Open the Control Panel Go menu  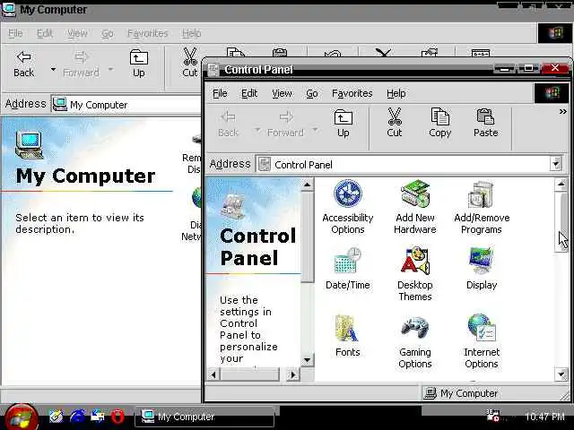[x=312, y=93]
